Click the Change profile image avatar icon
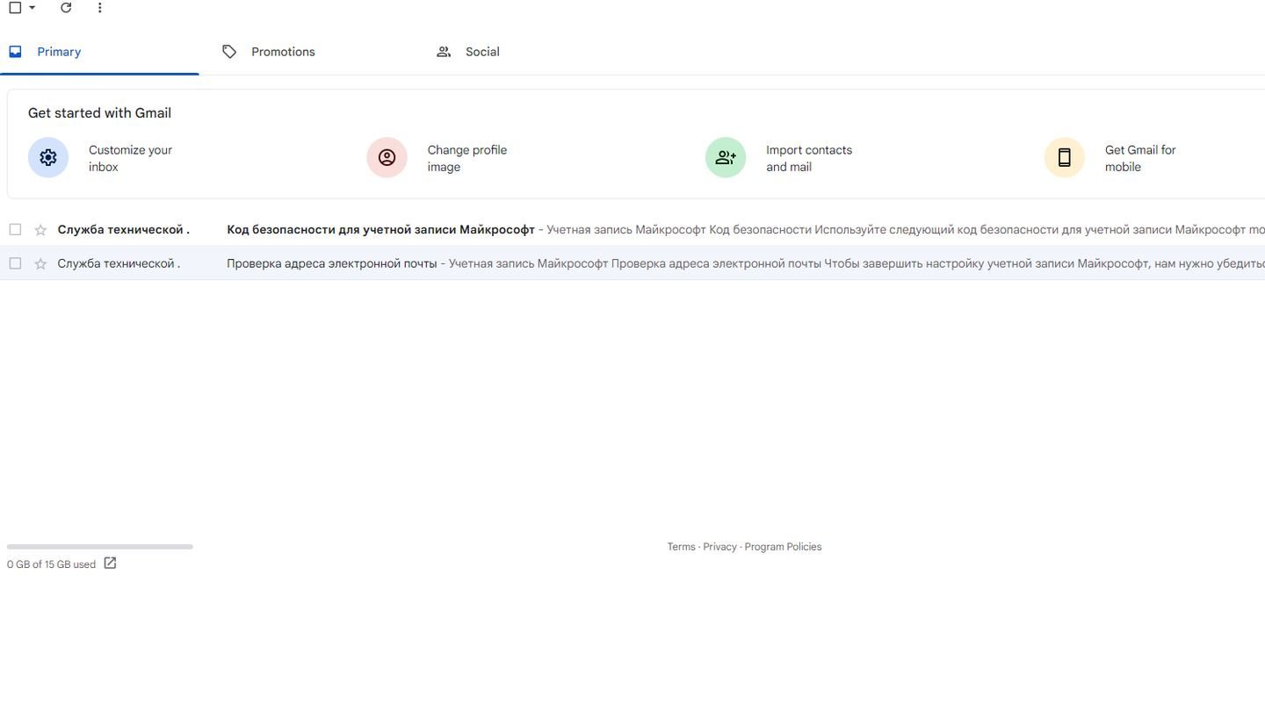1265x711 pixels. point(387,157)
